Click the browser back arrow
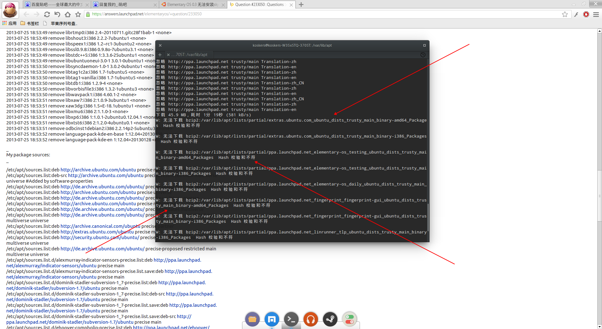The image size is (602, 329). (x=26, y=14)
